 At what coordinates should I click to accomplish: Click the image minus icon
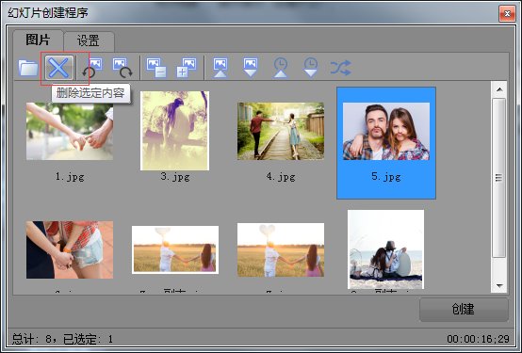pyautogui.click(x=156, y=68)
